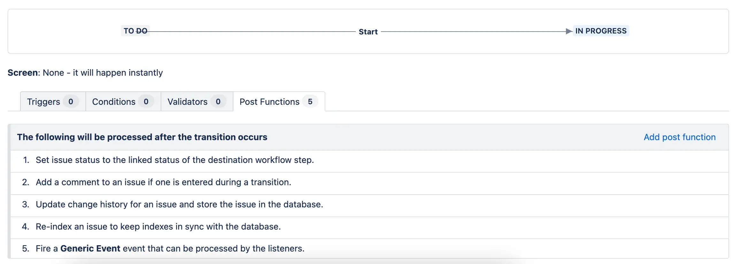Screen dimensions: 736x264
Task: Click the 'Screen: None' description text
Action: point(85,73)
